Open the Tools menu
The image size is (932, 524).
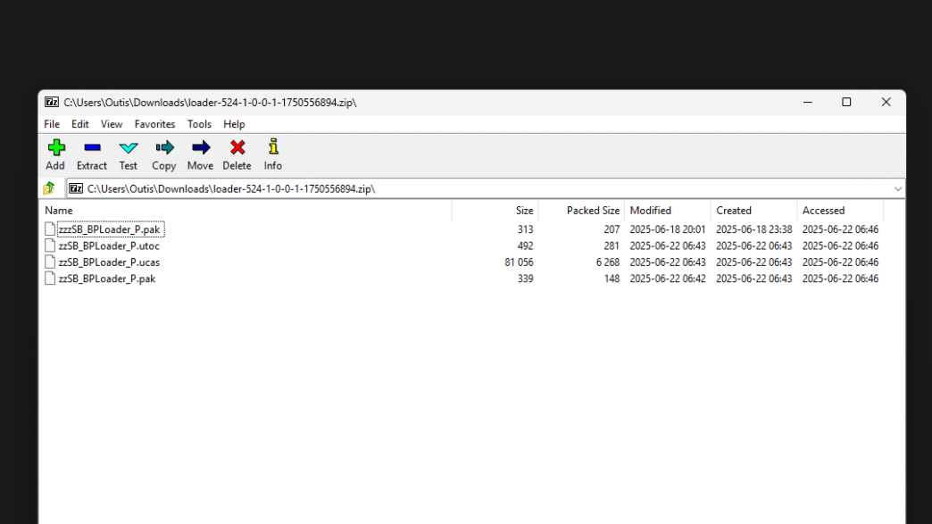[199, 124]
